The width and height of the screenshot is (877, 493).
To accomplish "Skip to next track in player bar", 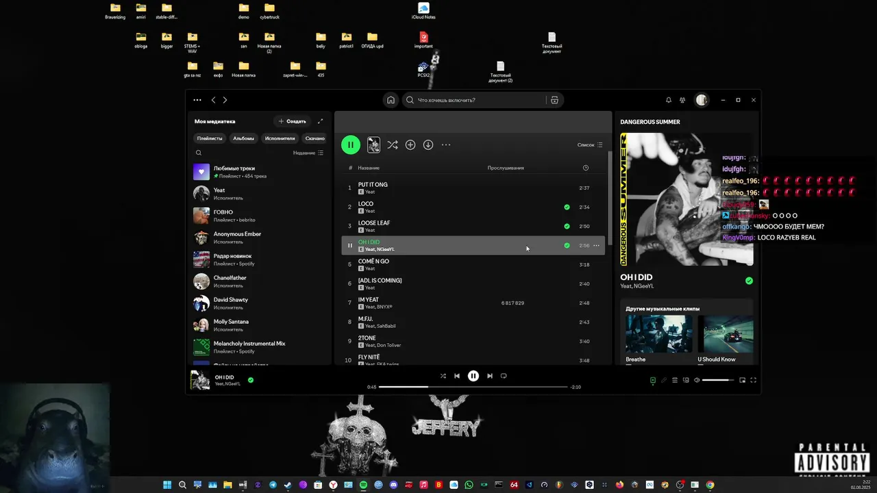I will (x=489, y=376).
